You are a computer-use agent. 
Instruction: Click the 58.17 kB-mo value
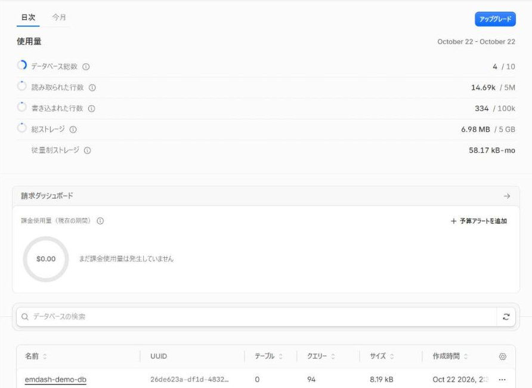(x=492, y=150)
